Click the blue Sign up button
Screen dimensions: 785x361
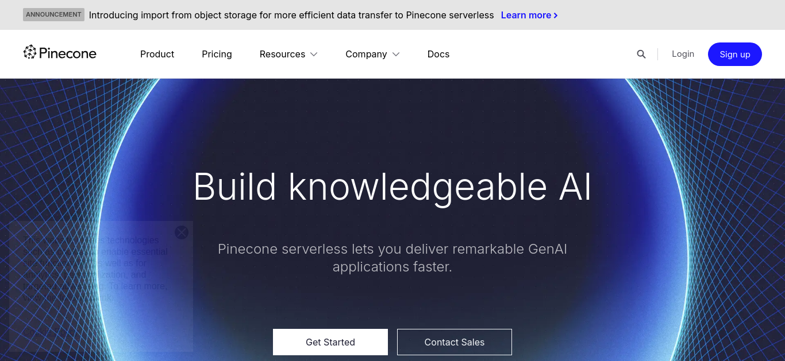(x=735, y=54)
